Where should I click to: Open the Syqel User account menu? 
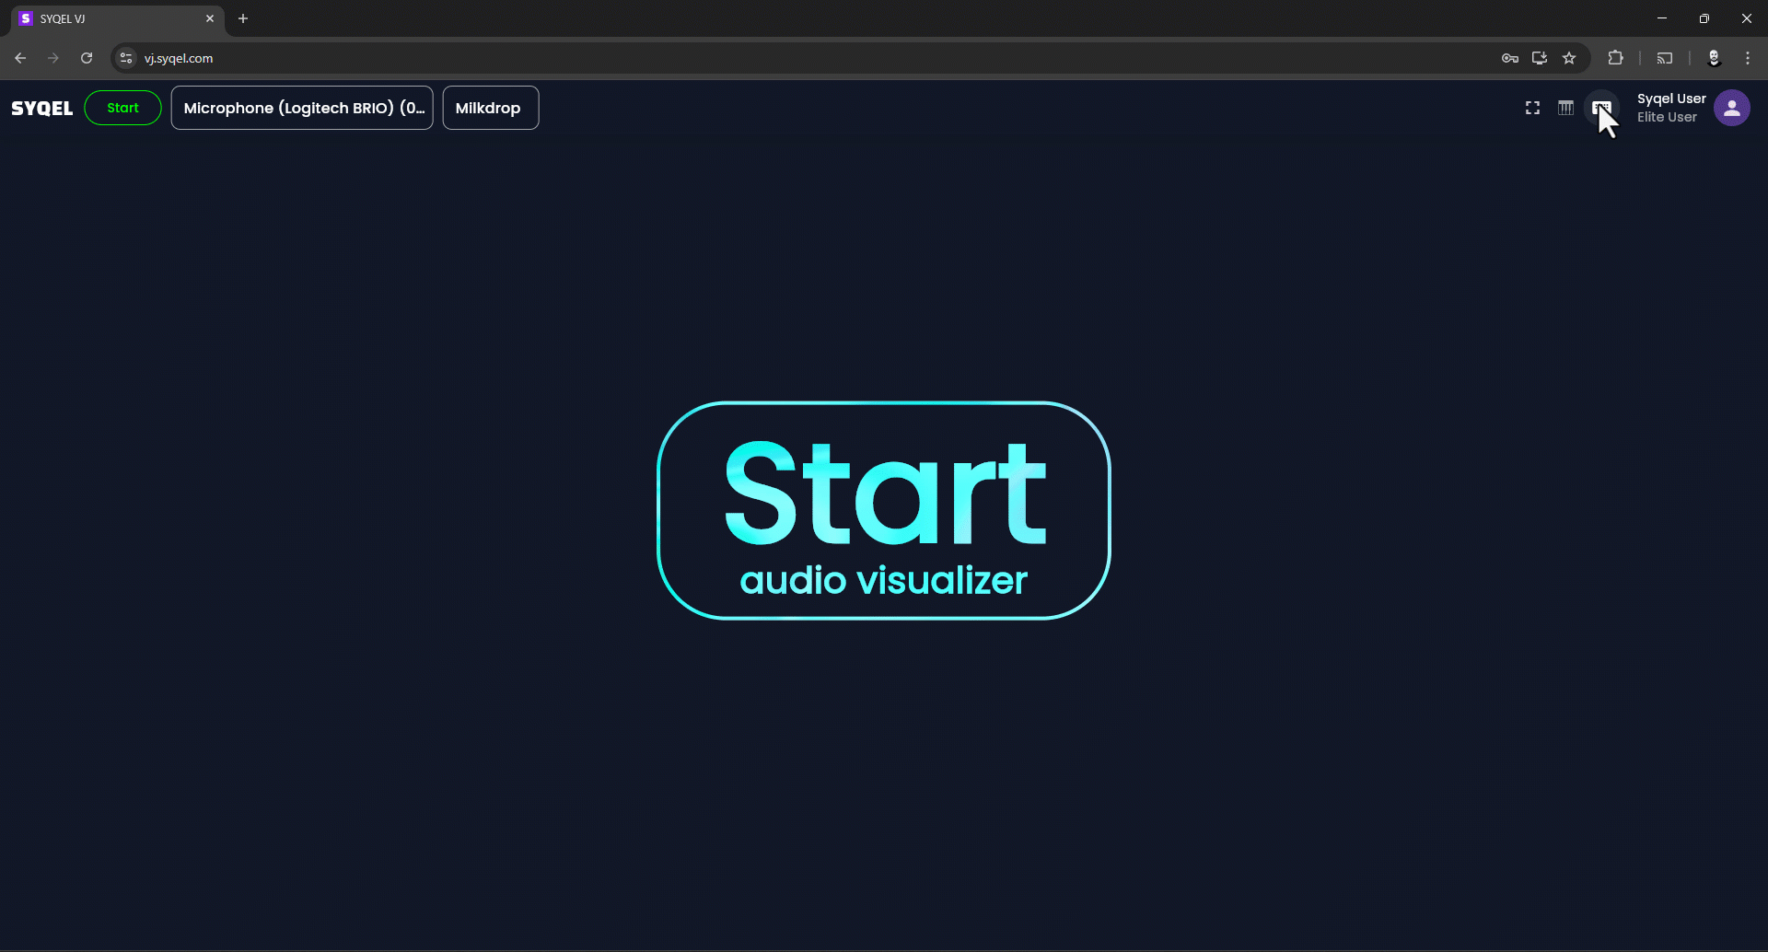[1670, 108]
